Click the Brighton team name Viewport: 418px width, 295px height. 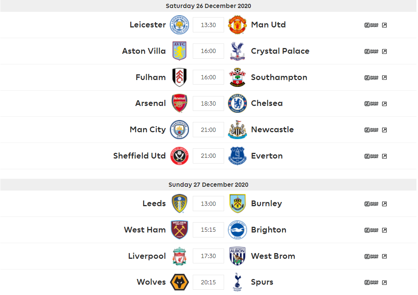pos(269,230)
